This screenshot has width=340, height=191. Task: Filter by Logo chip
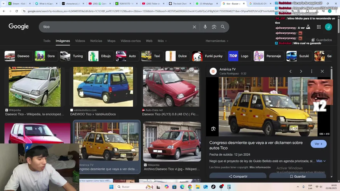coord(240,56)
